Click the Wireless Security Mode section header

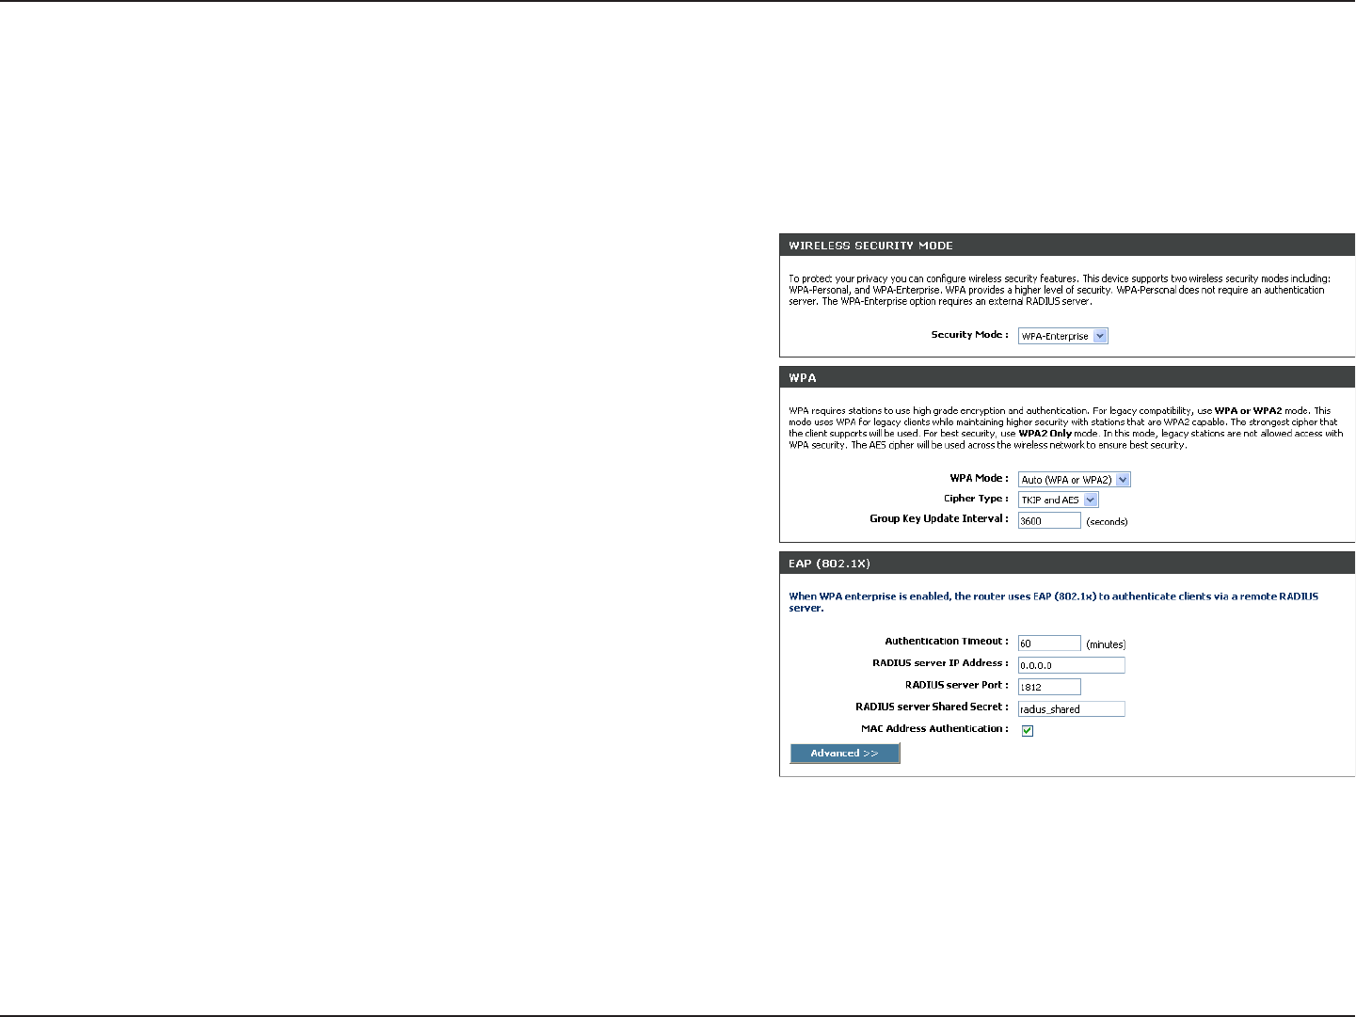pyautogui.click(x=1066, y=246)
